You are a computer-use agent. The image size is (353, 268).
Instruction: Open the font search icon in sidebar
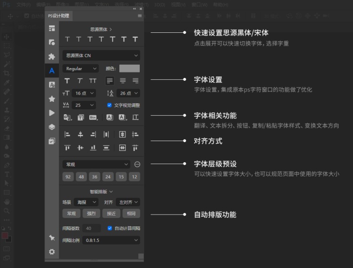coord(52,85)
